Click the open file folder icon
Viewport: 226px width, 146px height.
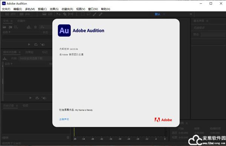pos(4,27)
